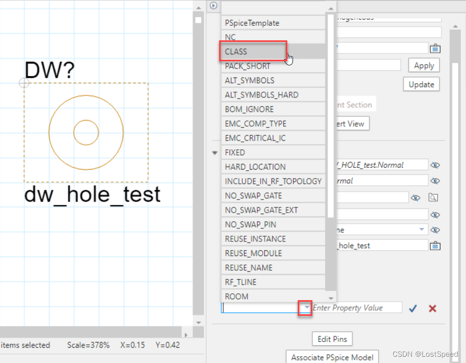Click the browse icon beside the eye icon
466x363 pixels.
click(434, 197)
